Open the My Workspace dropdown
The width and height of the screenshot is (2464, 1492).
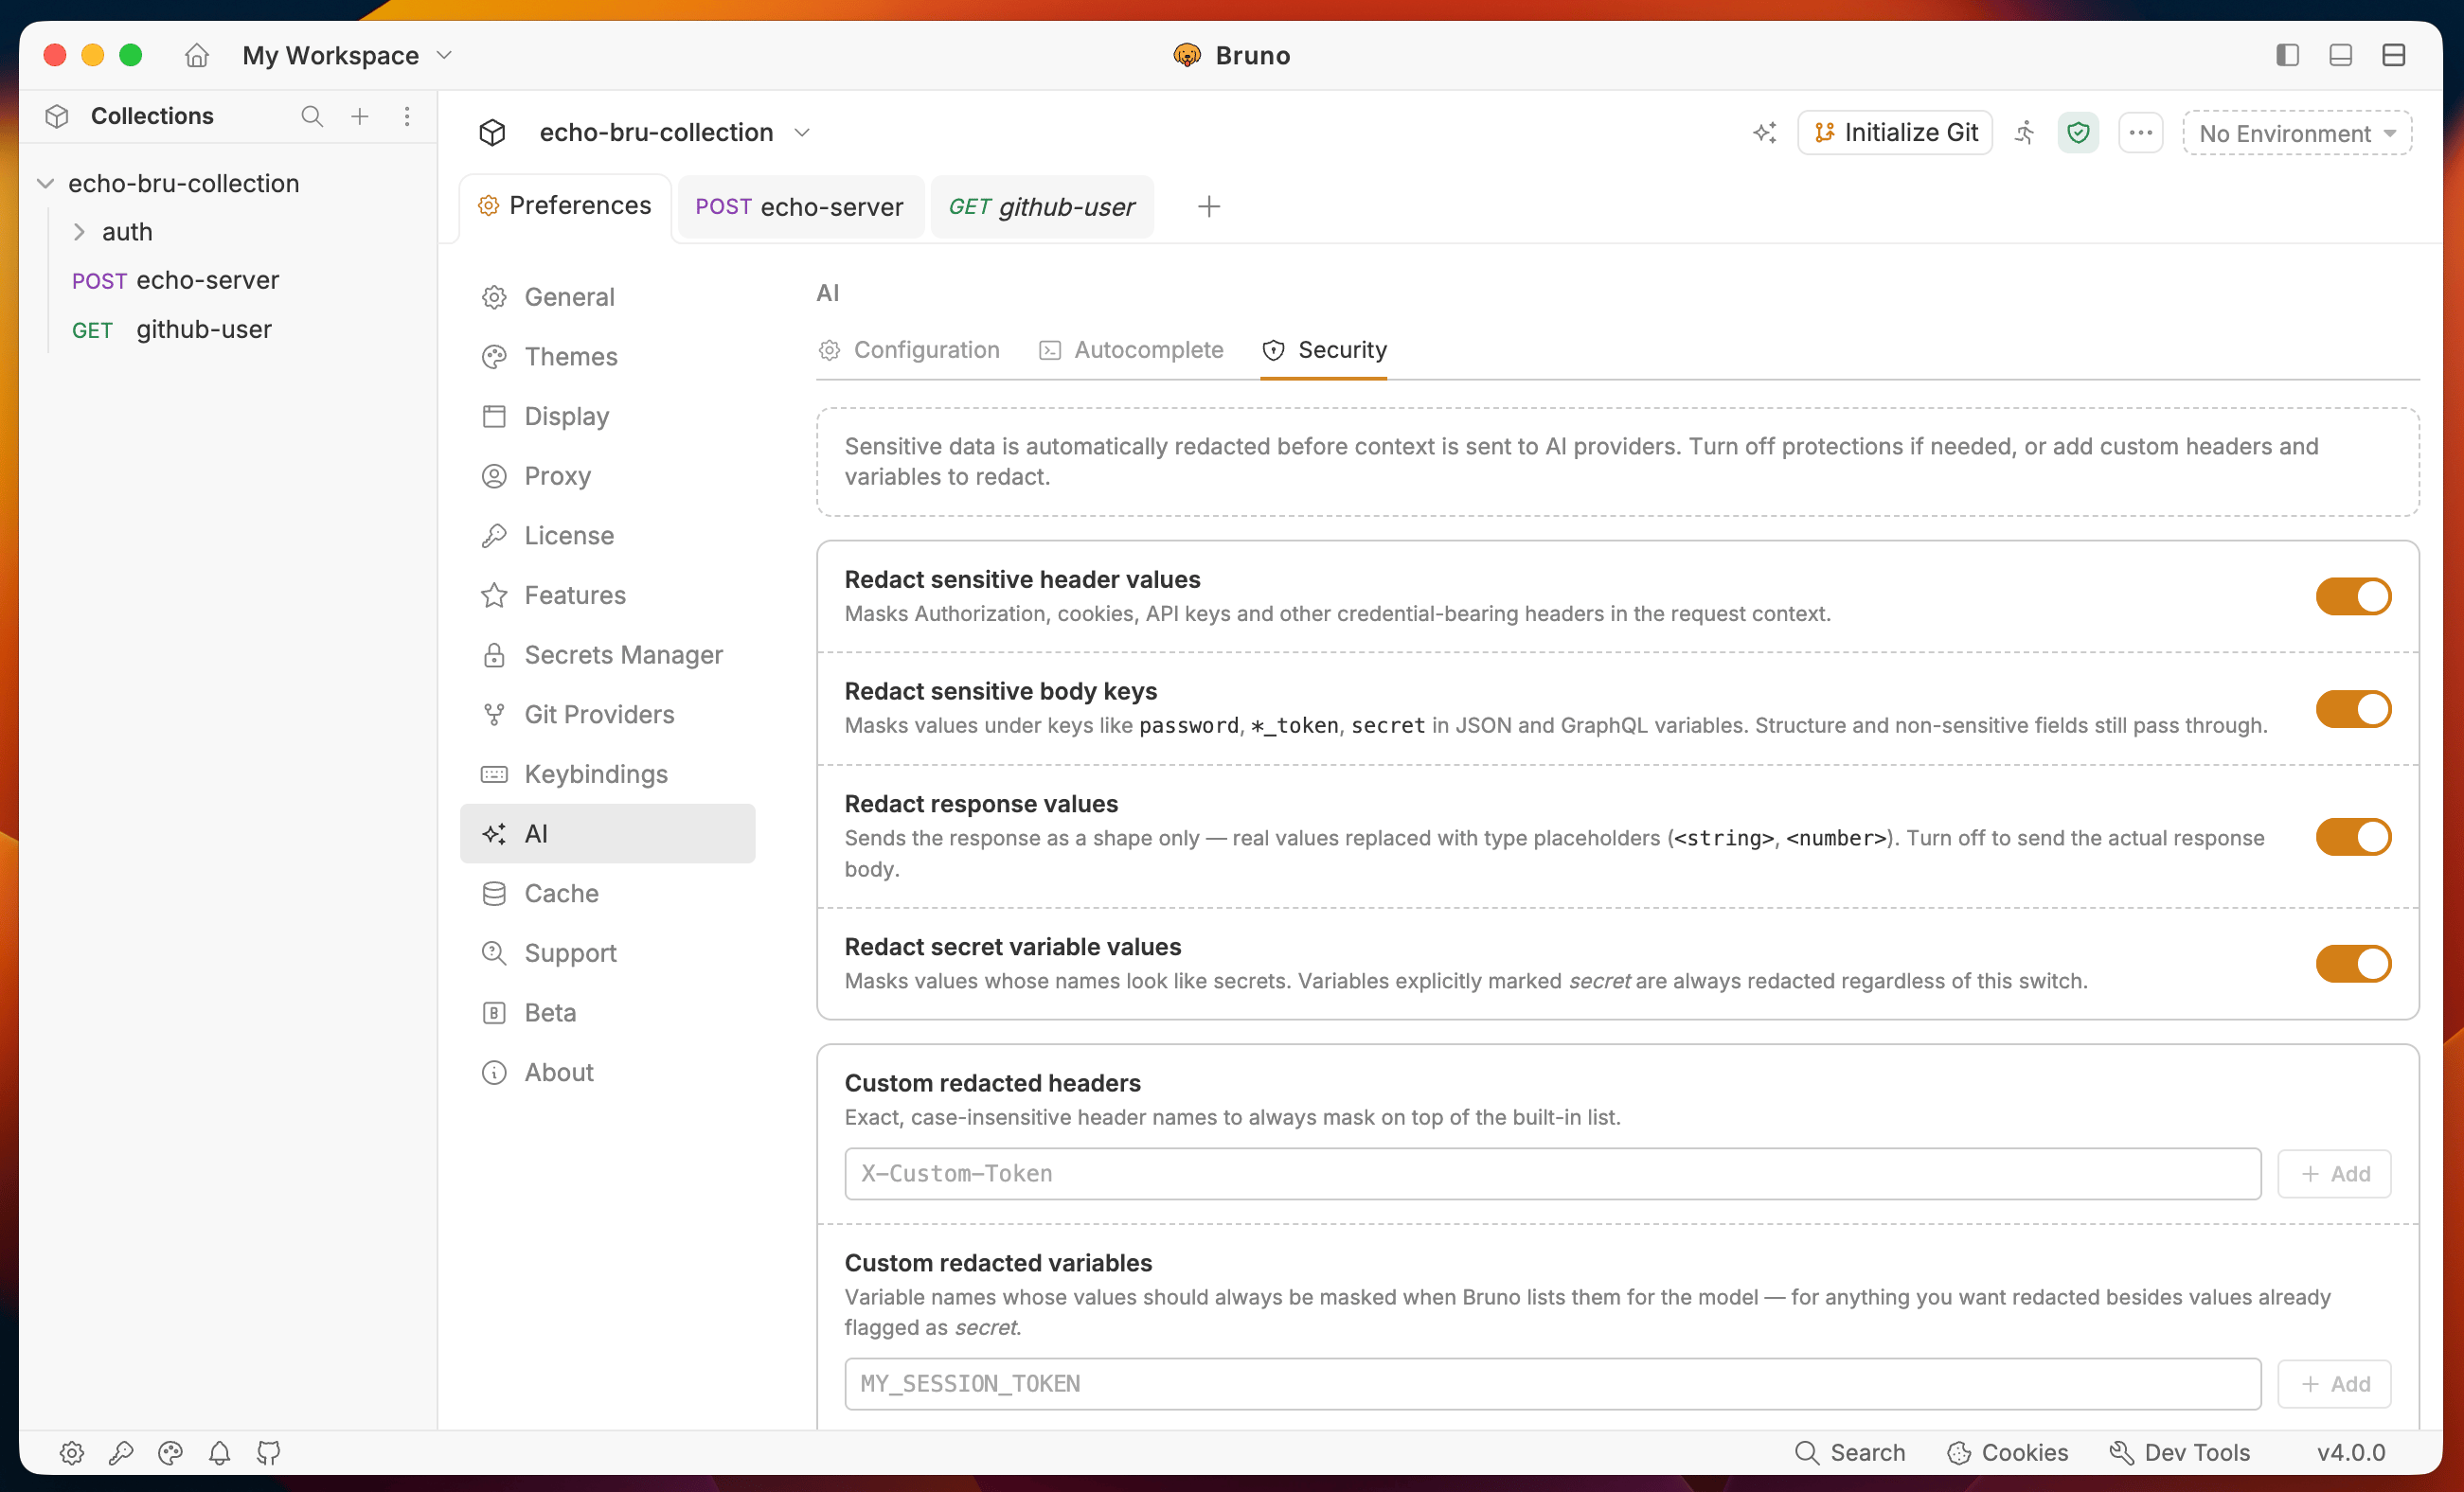[x=347, y=55]
